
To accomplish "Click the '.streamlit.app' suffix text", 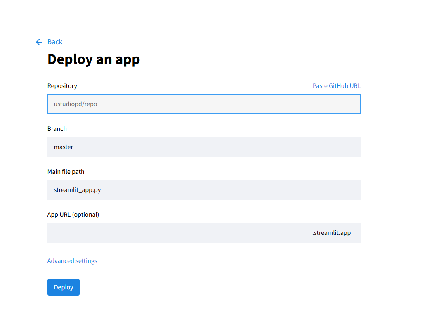I will point(331,233).
